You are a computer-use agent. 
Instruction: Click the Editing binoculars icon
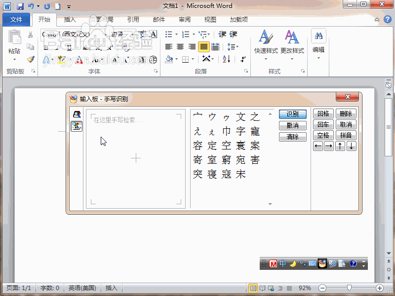(x=318, y=36)
